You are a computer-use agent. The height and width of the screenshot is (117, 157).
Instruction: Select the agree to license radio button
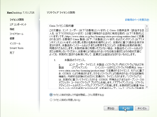(x=51, y=95)
